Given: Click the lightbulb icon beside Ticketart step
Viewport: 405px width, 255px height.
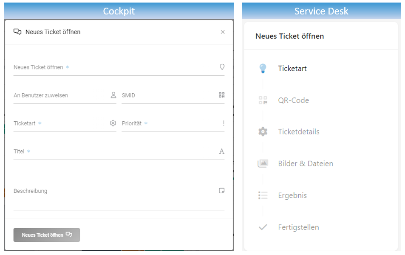Looking at the screenshot, I should coord(263,69).
